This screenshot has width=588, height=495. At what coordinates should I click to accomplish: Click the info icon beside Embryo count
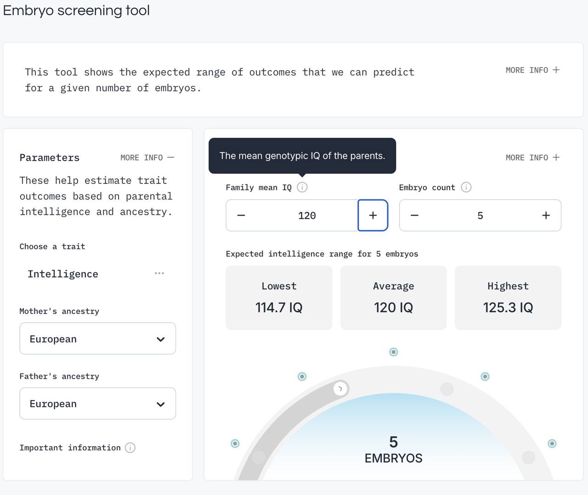pyautogui.click(x=466, y=187)
